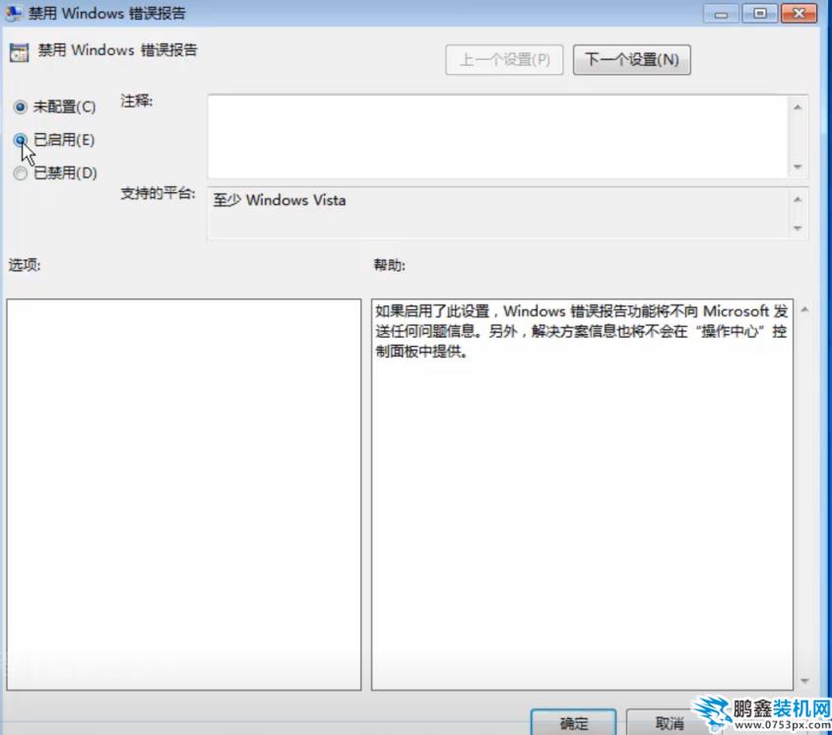Click the 注释: label
Viewport: 832px width, 735px height.
(x=136, y=100)
